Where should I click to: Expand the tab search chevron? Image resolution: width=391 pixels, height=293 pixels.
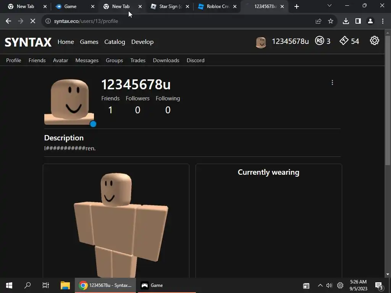(x=330, y=5)
